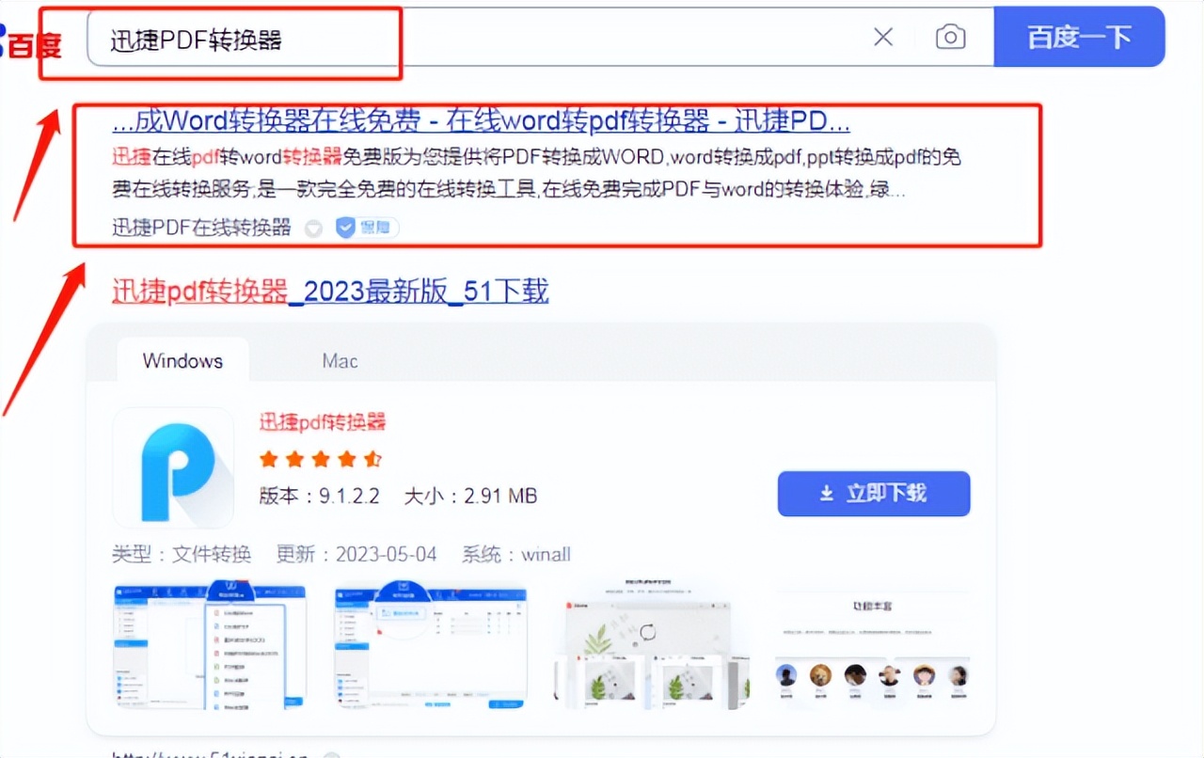Click the red 迅捷pdf转换器 app title
The width and height of the screenshot is (1204, 758).
click(x=323, y=422)
